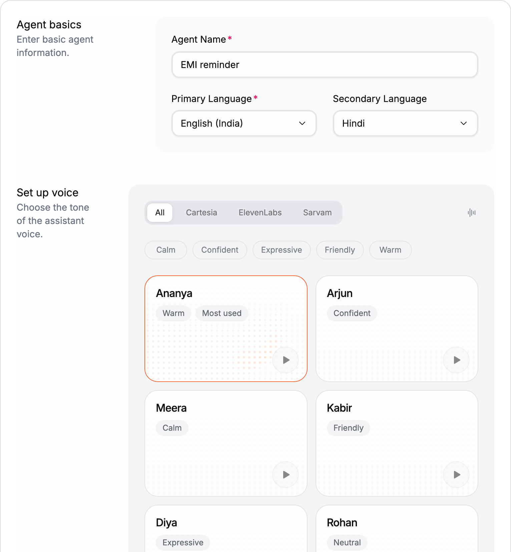Click the Neutral tag on Rohan card
Image resolution: width=511 pixels, height=552 pixels.
[x=347, y=543]
